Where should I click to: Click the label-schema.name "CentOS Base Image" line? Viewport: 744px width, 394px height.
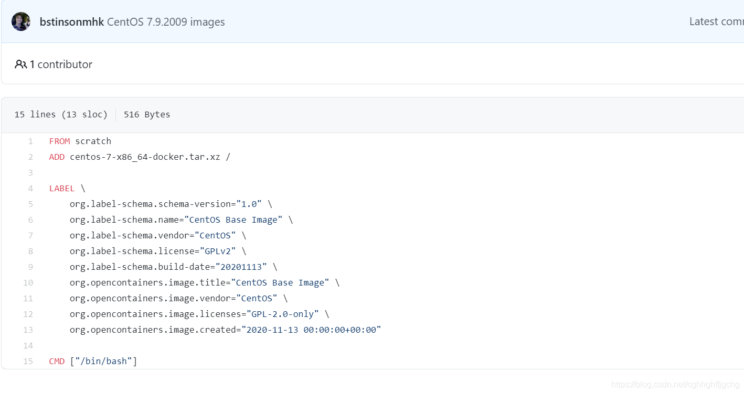(182, 220)
